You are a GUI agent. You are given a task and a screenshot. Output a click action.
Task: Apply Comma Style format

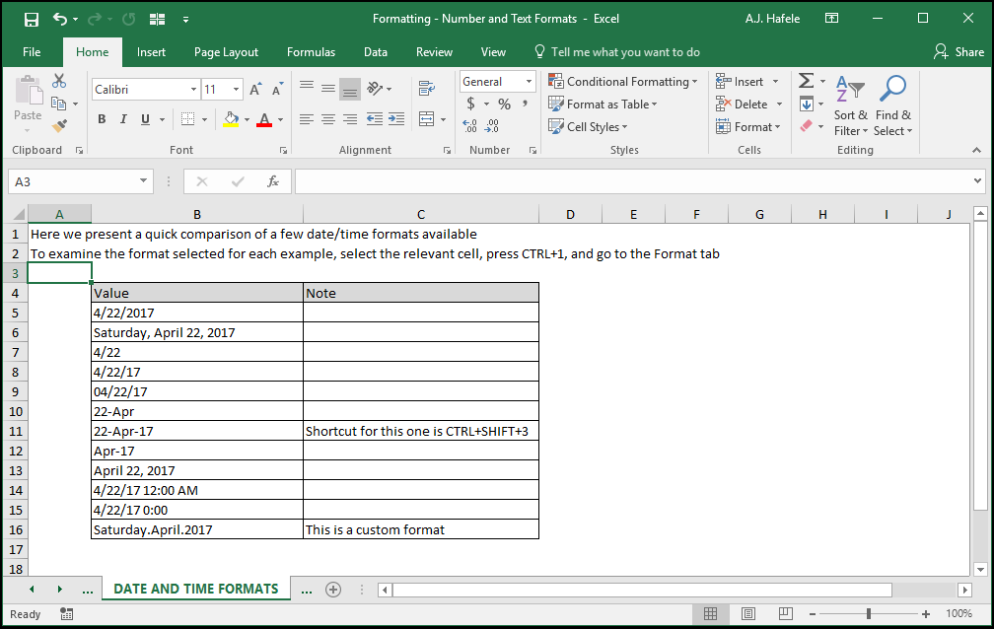click(525, 104)
